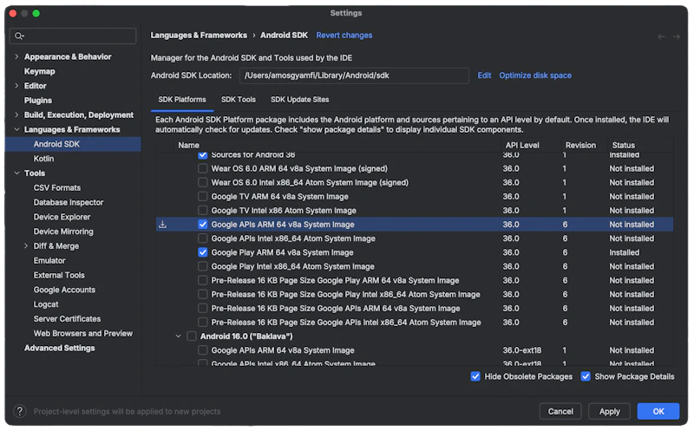
Task: Click Optimize disk space link
Action: [535, 75]
